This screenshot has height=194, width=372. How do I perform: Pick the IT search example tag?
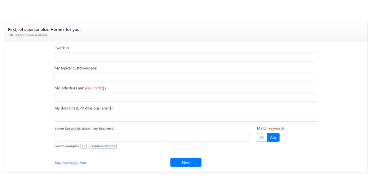[84, 146]
